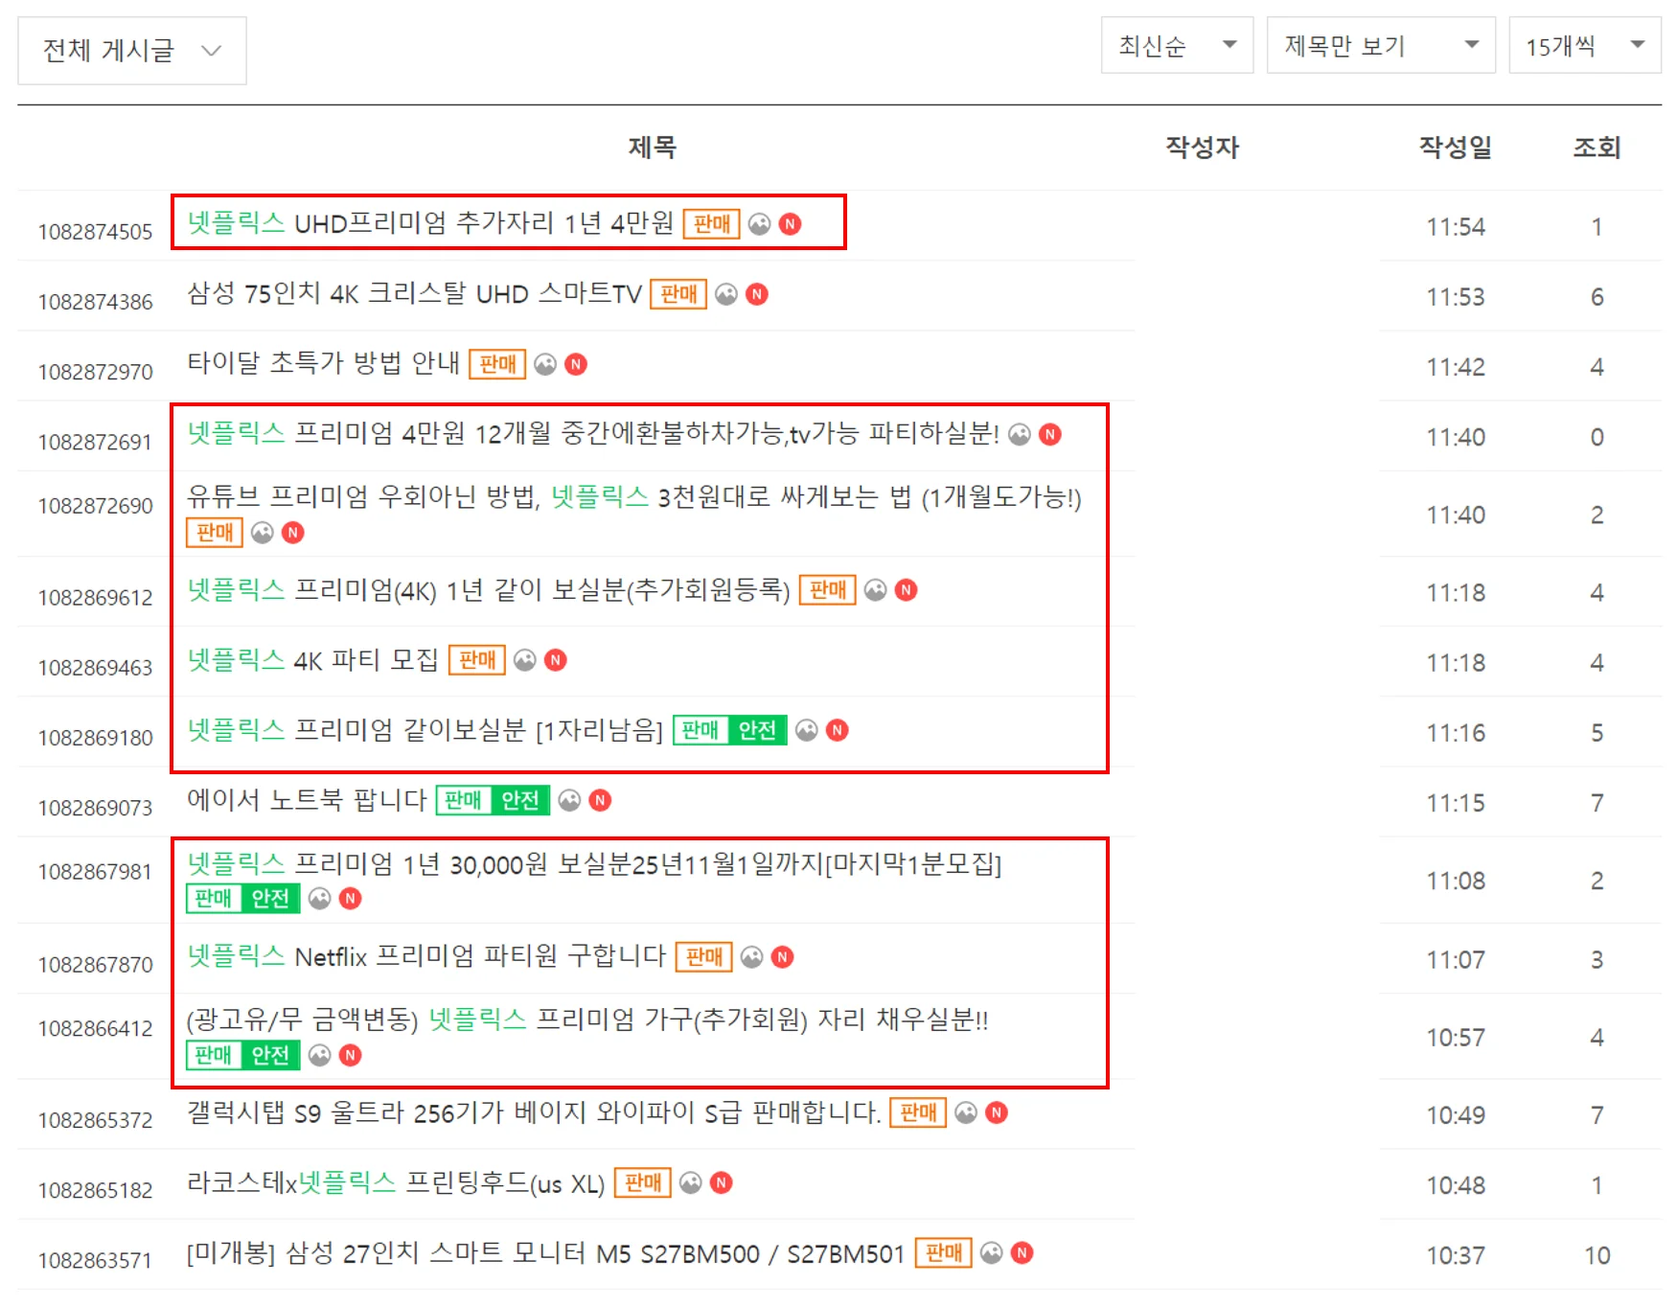This screenshot has height=1306, width=1677.
Task: Click the view count '10' on the last row
Action: pyautogui.click(x=1597, y=1255)
